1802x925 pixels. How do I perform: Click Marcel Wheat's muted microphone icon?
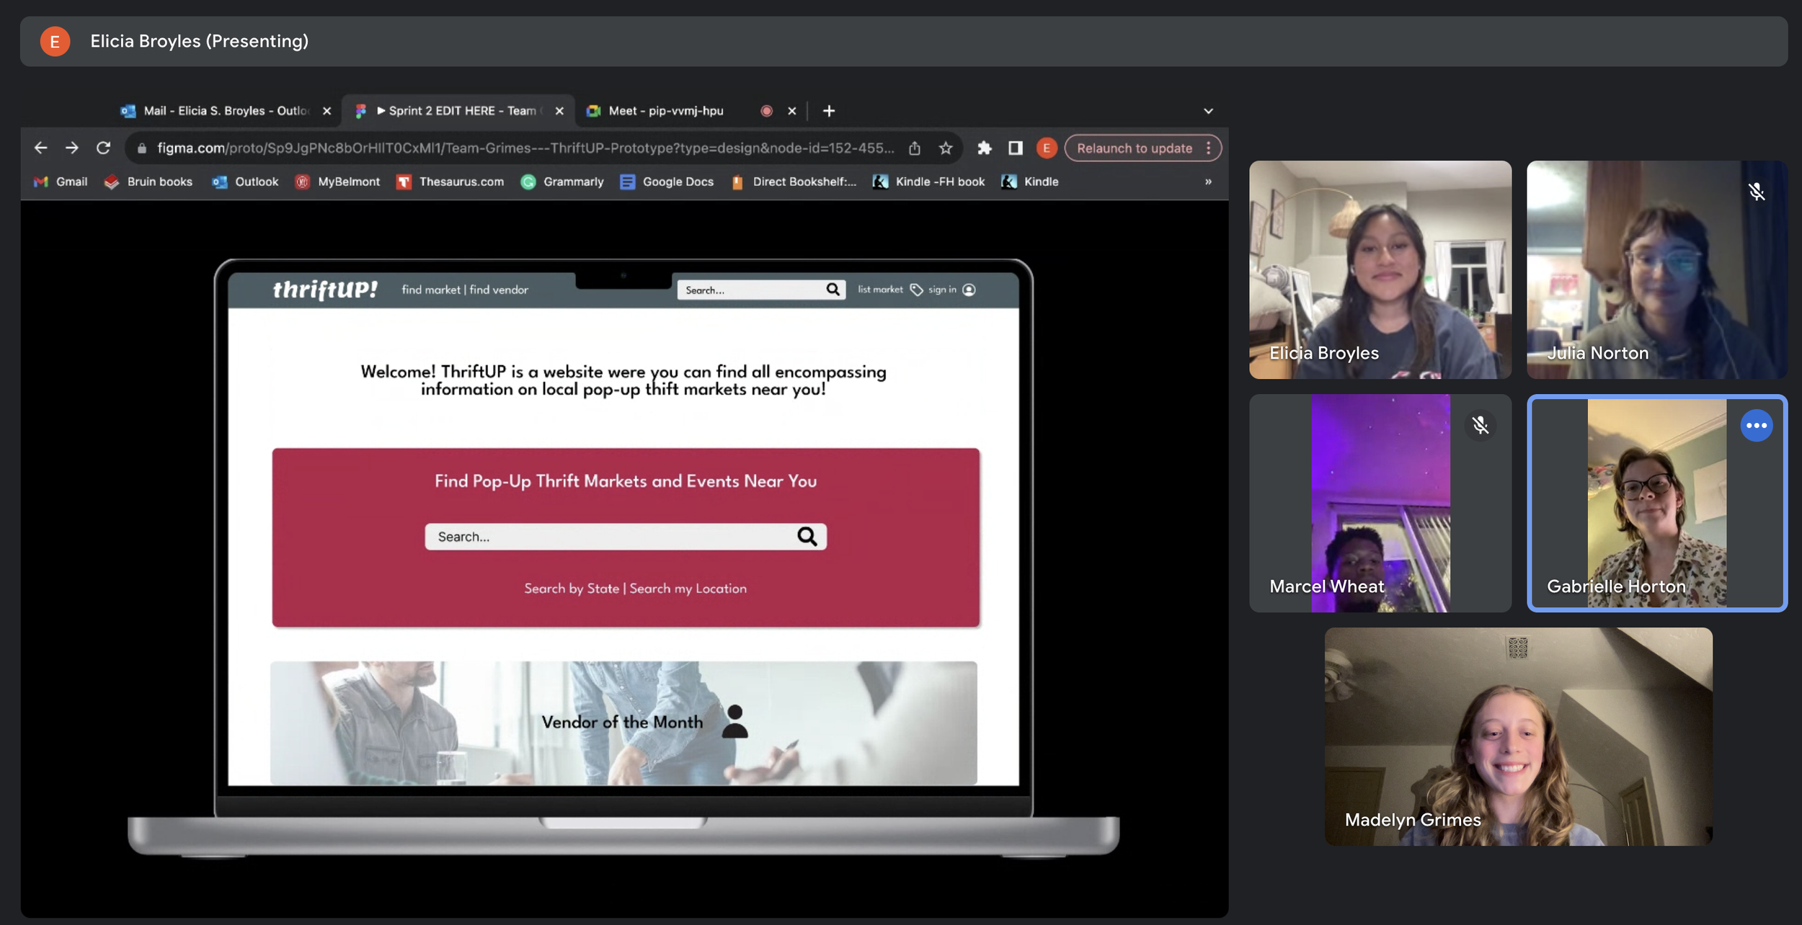tap(1480, 425)
